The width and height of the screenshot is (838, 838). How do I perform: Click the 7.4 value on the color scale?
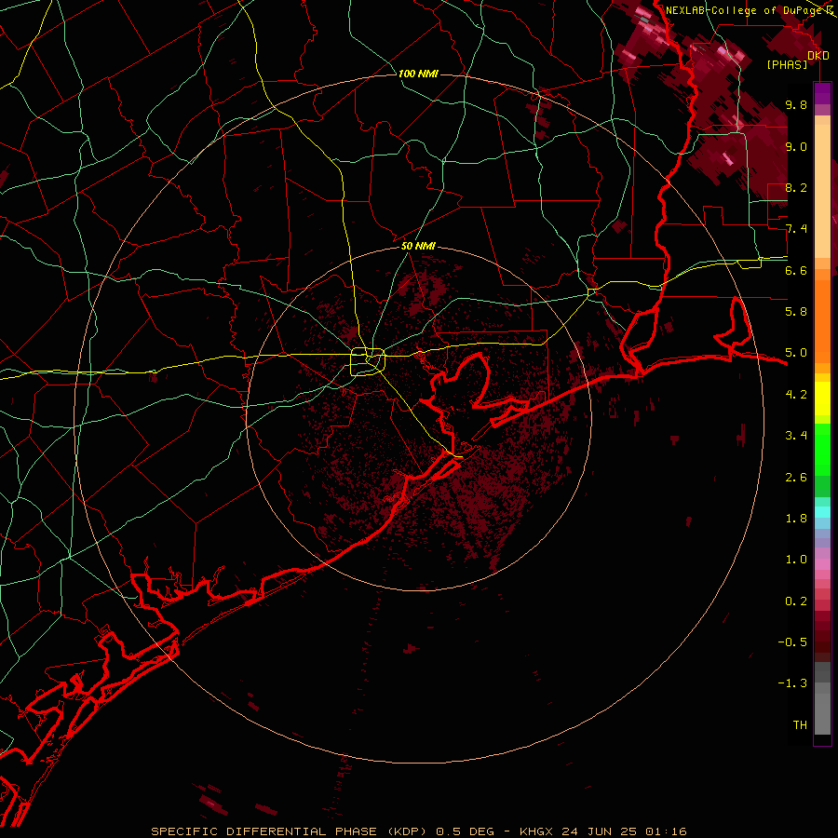pyautogui.click(x=796, y=229)
